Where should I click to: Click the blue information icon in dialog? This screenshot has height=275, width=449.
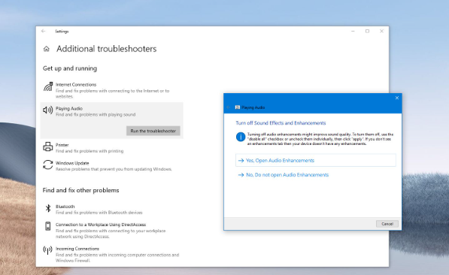click(241, 137)
